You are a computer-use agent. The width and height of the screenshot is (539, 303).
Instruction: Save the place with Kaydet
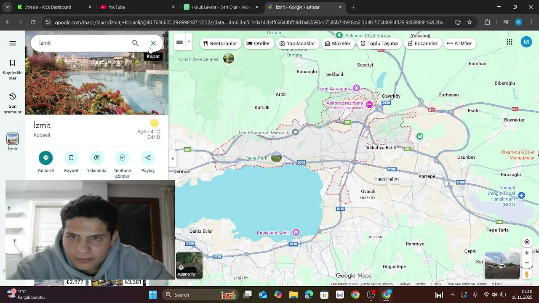(x=71, y=162)
